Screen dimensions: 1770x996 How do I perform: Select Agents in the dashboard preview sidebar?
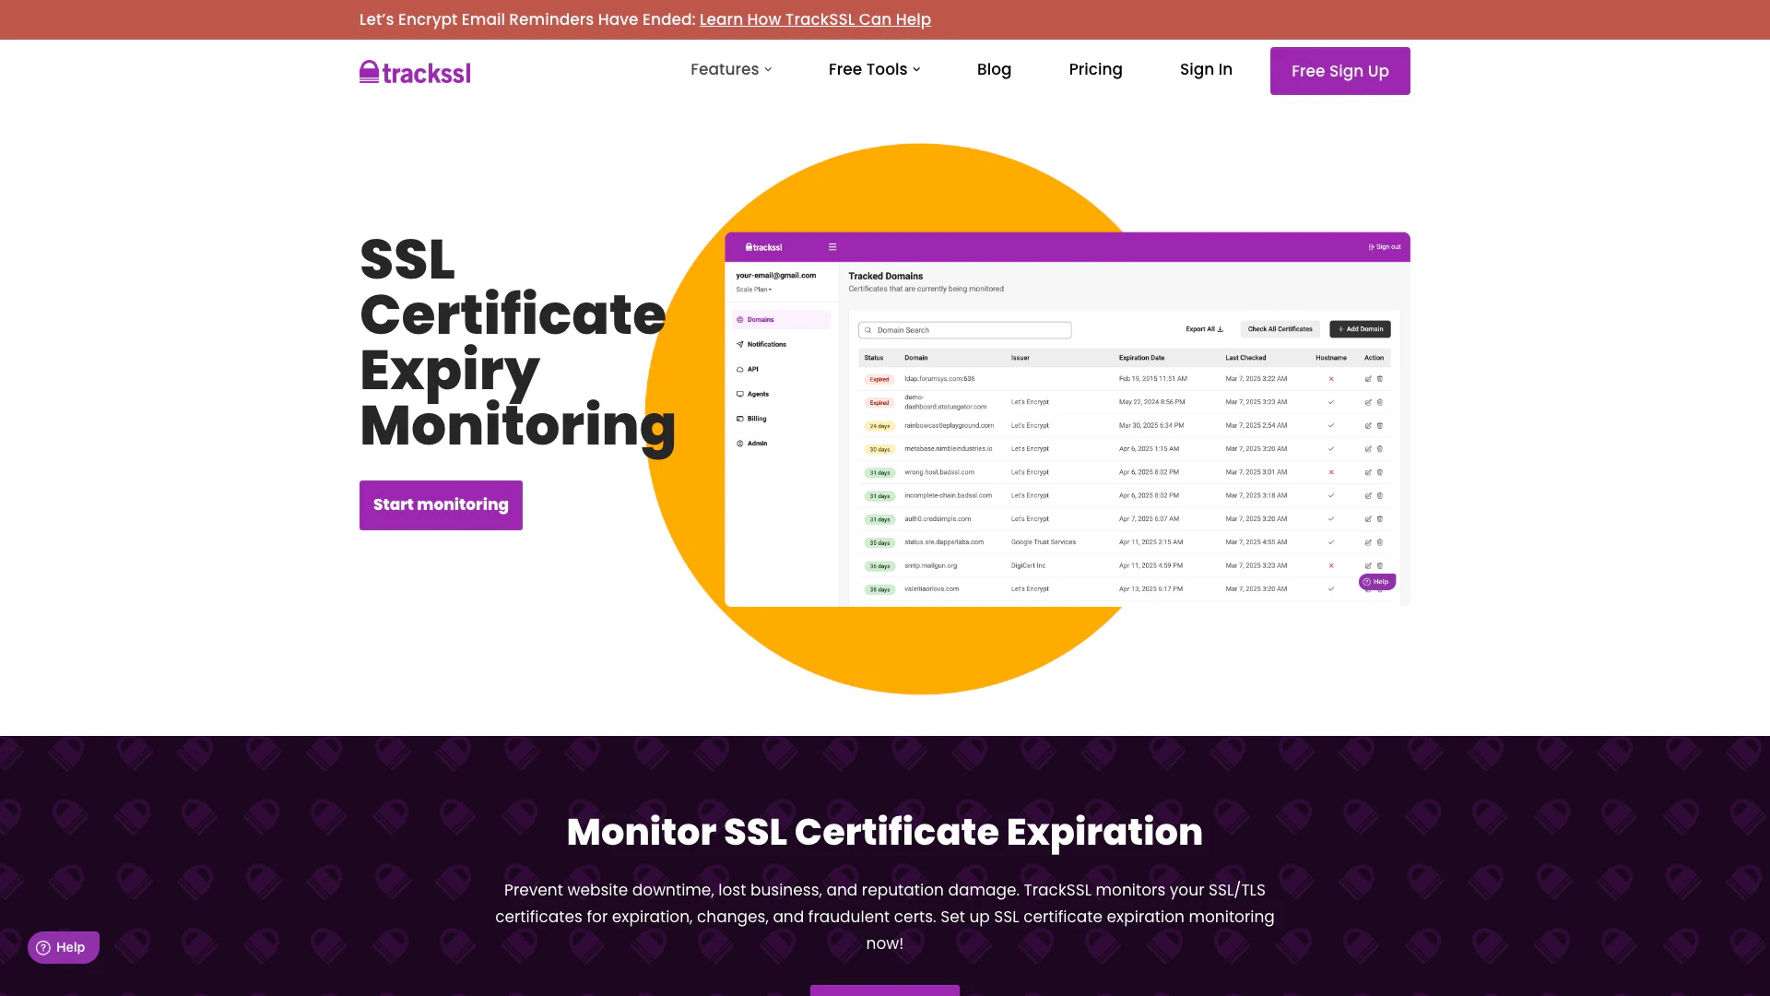tap(752, 394)
